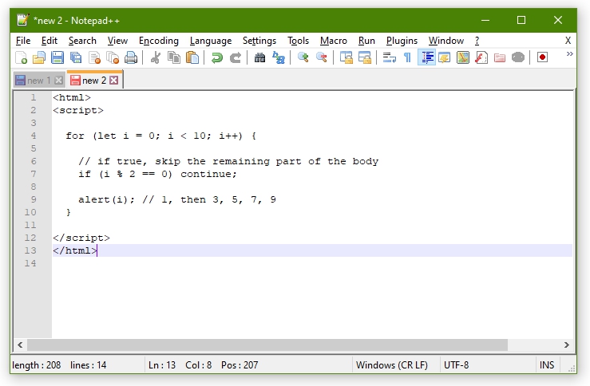Close the new 1 tab

pyautogui.click(x=58, y=81)
